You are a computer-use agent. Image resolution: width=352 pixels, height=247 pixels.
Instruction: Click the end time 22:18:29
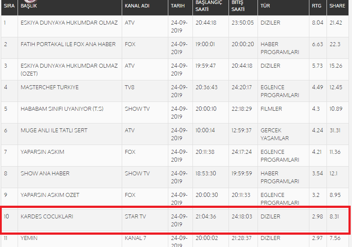point(242,109)
